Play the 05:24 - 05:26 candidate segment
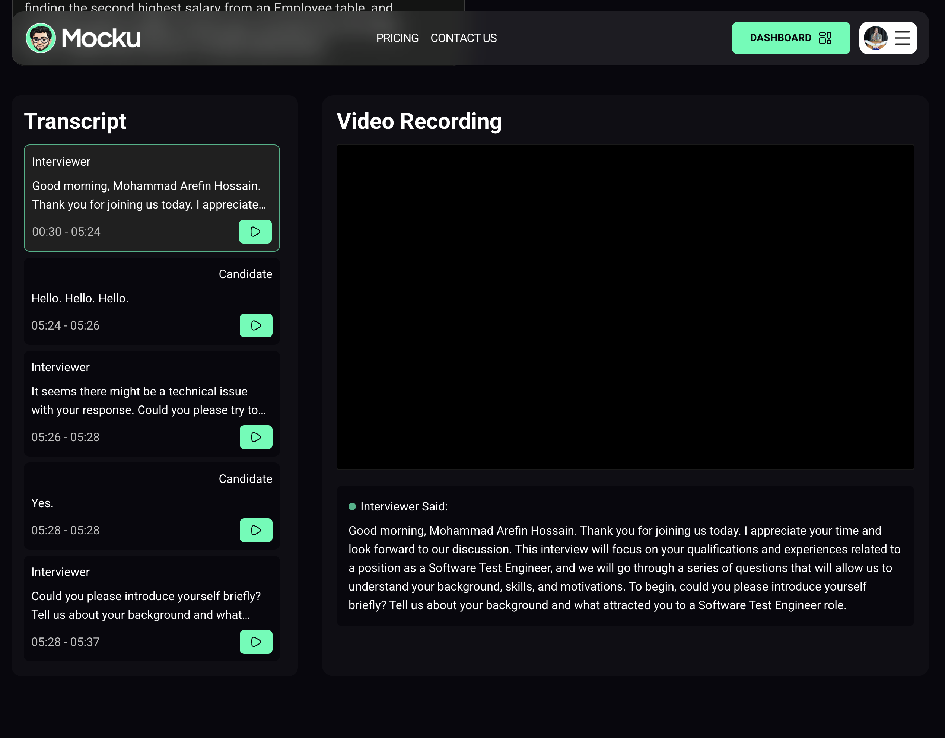Viewport: 945px width, 738px height. (256, 325)
